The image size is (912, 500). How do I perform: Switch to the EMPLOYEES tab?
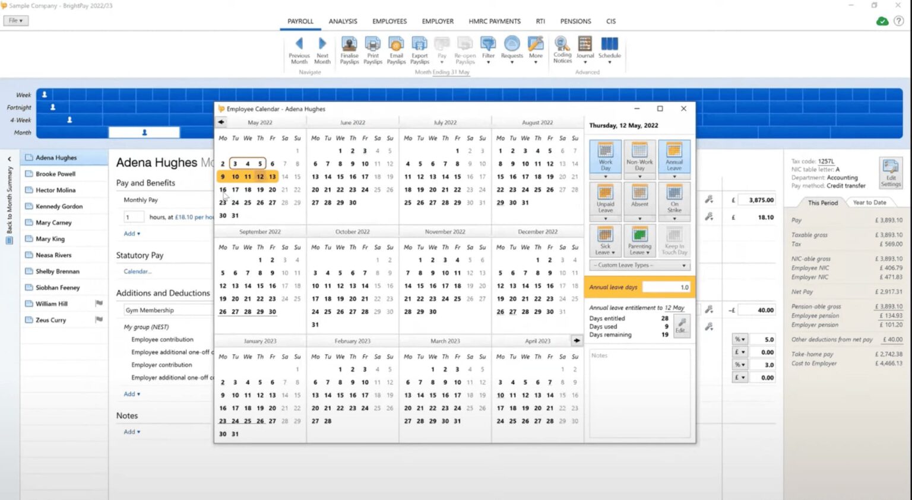click(389, 21)
